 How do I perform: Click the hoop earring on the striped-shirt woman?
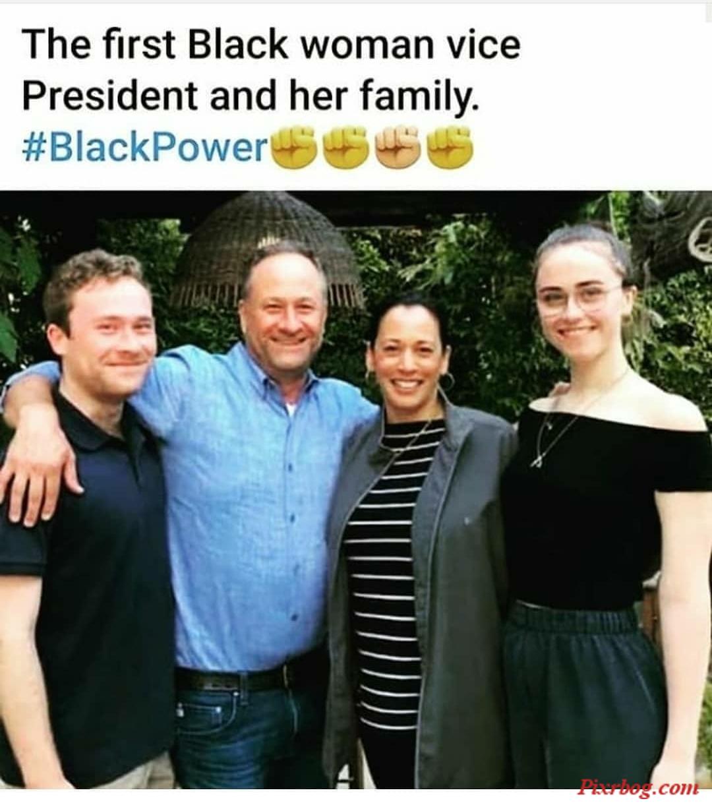pos(448,381)
